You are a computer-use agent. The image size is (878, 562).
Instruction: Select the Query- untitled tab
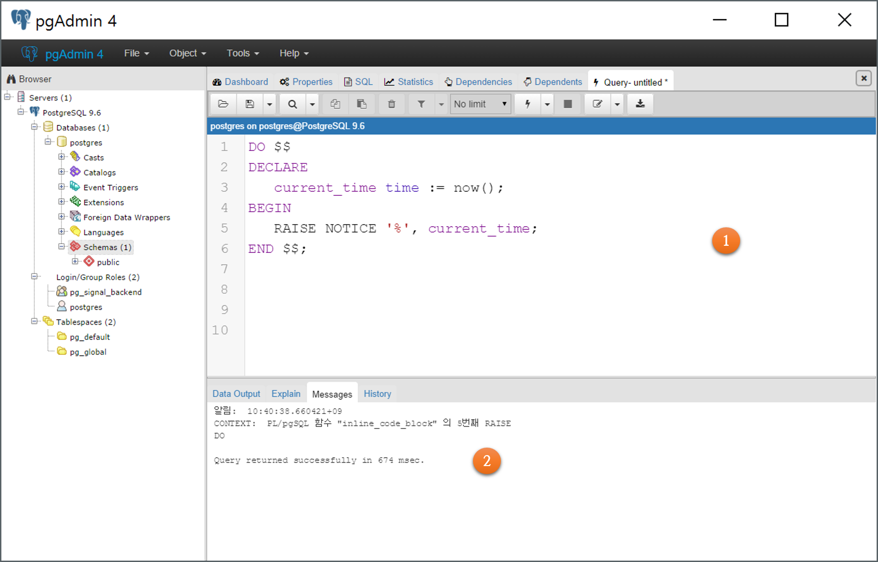pos(630,82)
